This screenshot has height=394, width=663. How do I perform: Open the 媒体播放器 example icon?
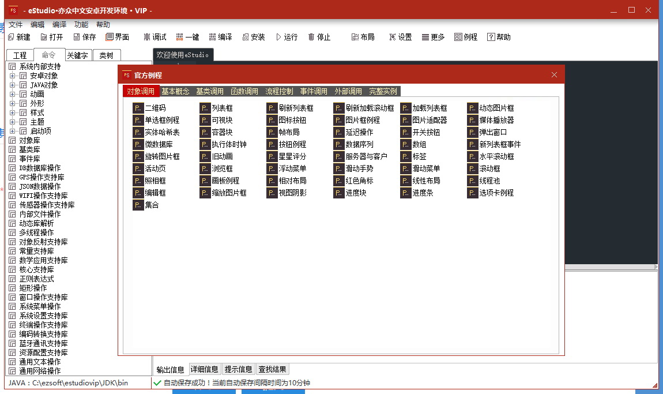click(x=472, y=120)
